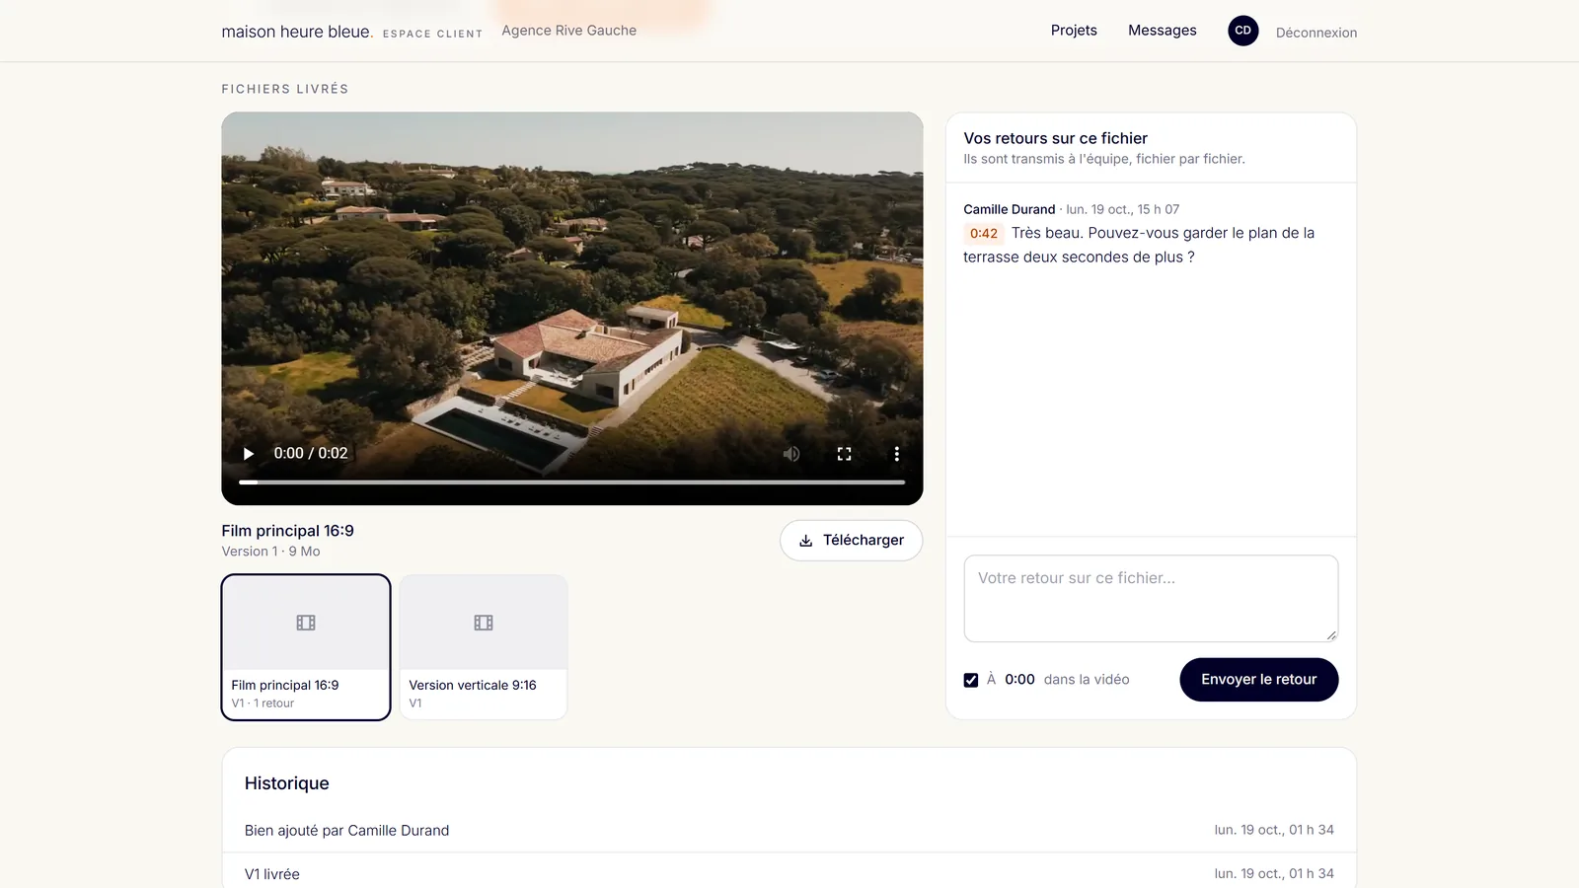This screenshot has width=1579, height=888.
Task: Focus the 'Votre retour sur ce fichier' textarea
Action: point(1151,599)
